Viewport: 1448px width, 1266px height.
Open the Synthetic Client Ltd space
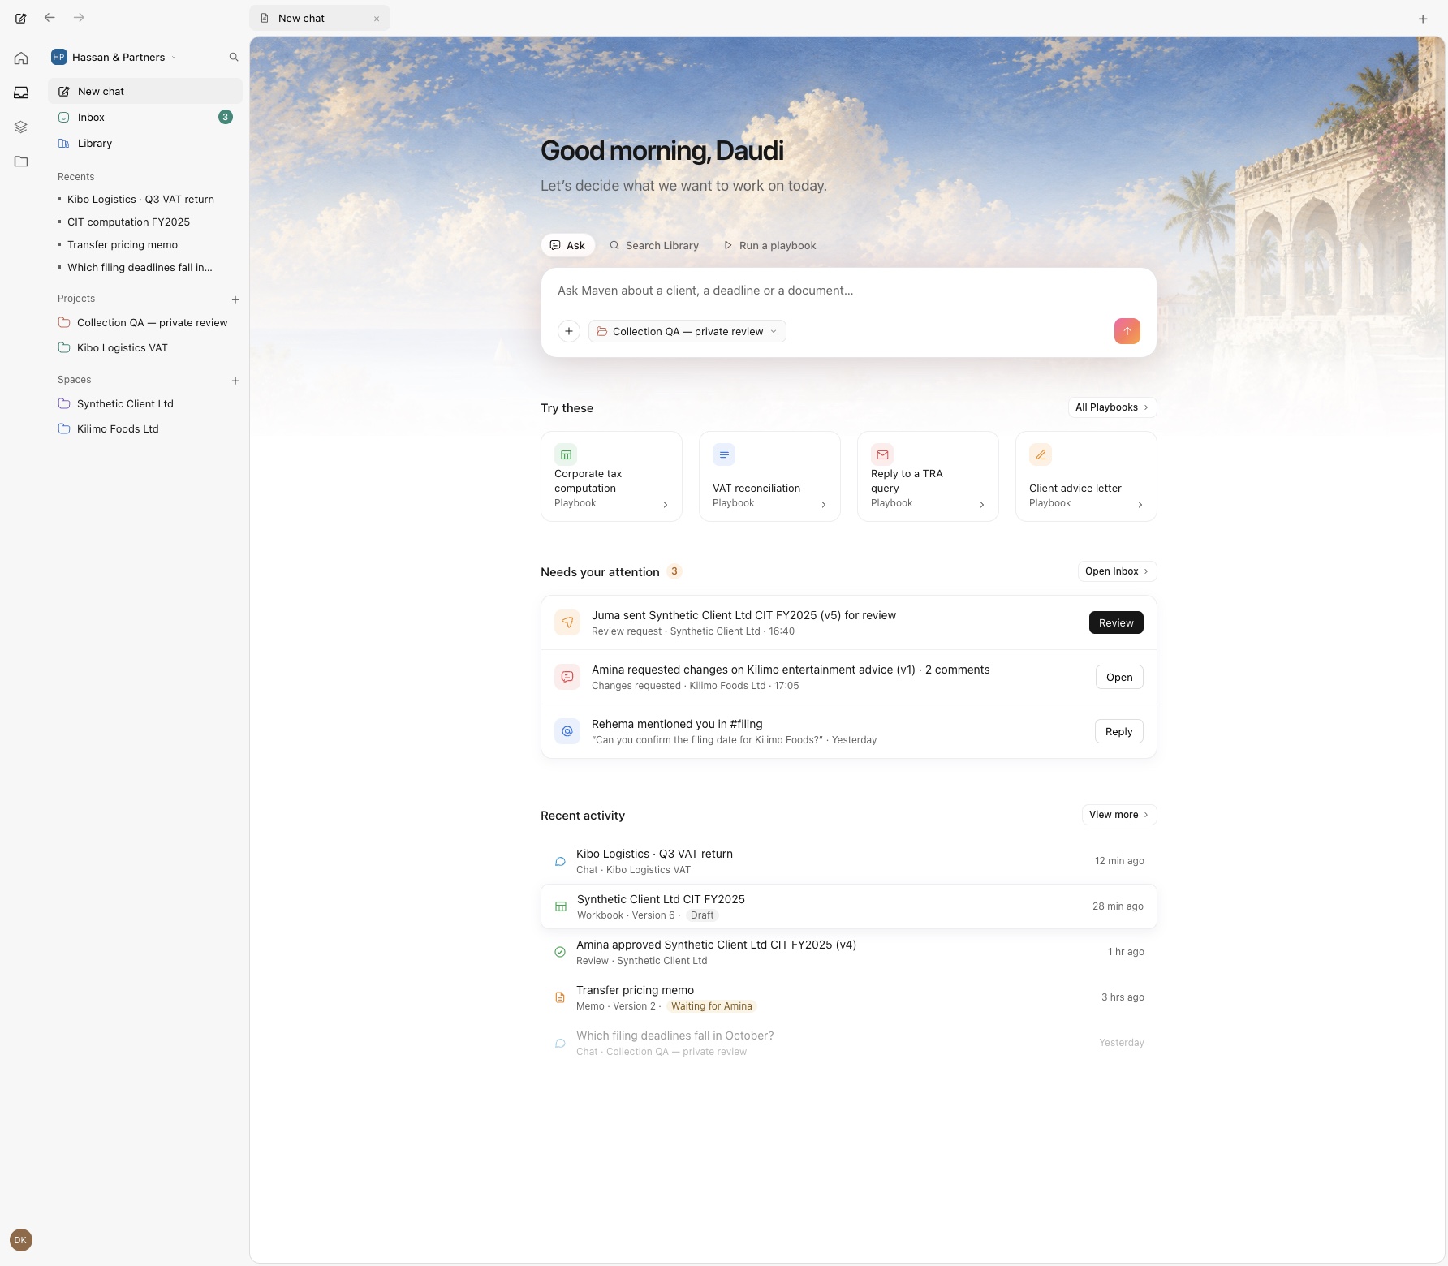point(145,403)
